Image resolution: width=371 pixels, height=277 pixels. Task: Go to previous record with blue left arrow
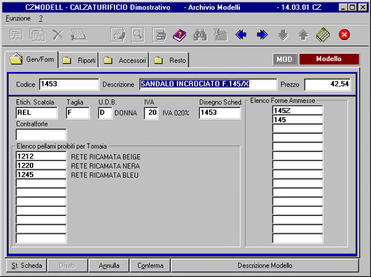point(241,35)
